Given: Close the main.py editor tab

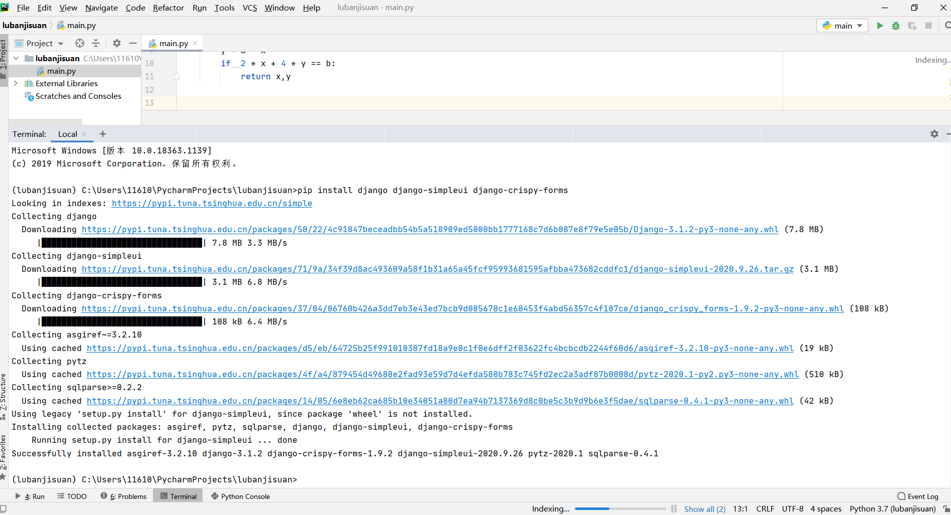Looking at the screenshot, I should pyautogui.click(x=195, y=43).
